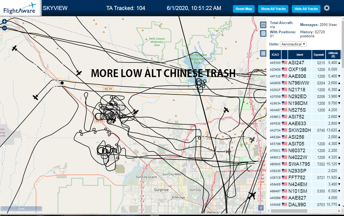The image size is (344, 216).
Task: Sort the table by ICAO column
Action: (x=275, y=55)
